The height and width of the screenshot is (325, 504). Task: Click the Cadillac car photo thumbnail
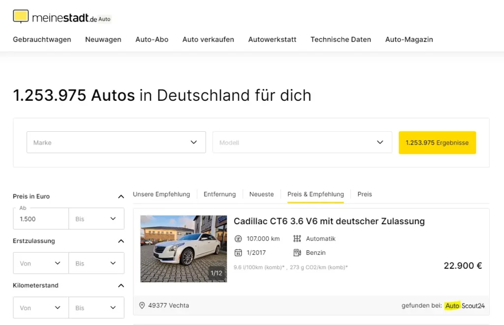click(x=184, y=249)
